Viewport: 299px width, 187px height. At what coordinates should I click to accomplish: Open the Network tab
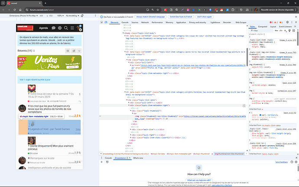145,23
